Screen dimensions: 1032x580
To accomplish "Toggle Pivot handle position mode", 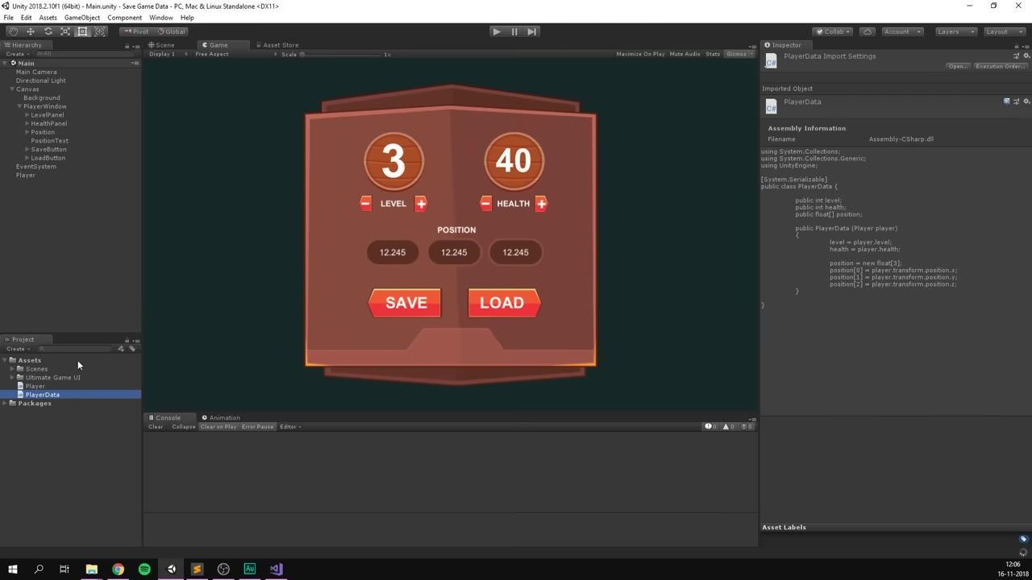I will [136, 31].
